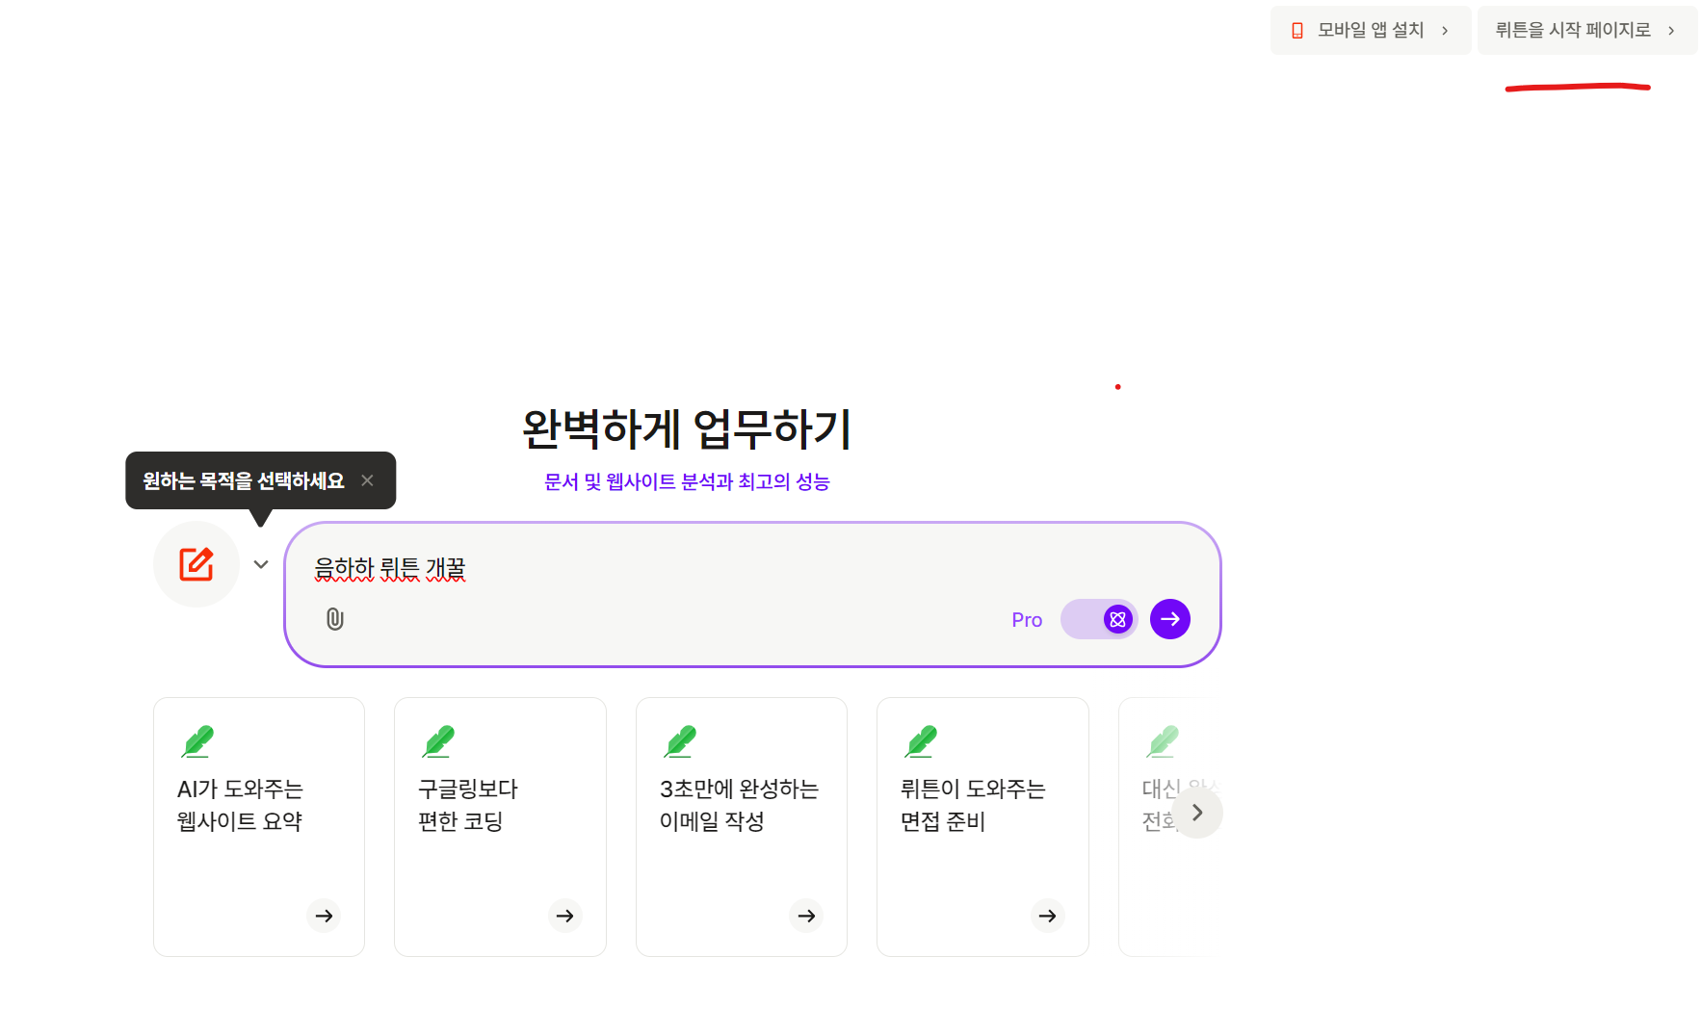Screen dimensions: 1702x1035
Task: Close the '원하는 목적을 선택하세요' tooltip
Action: [x=367, y=480]
